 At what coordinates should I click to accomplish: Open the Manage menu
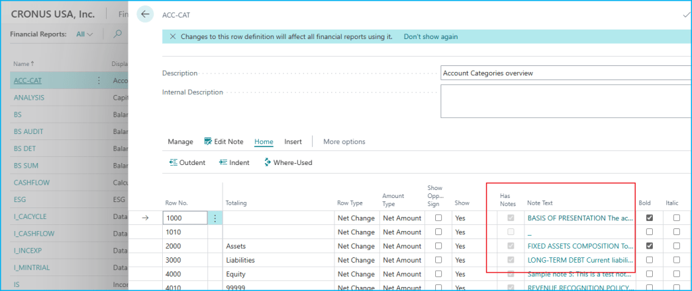180,141
